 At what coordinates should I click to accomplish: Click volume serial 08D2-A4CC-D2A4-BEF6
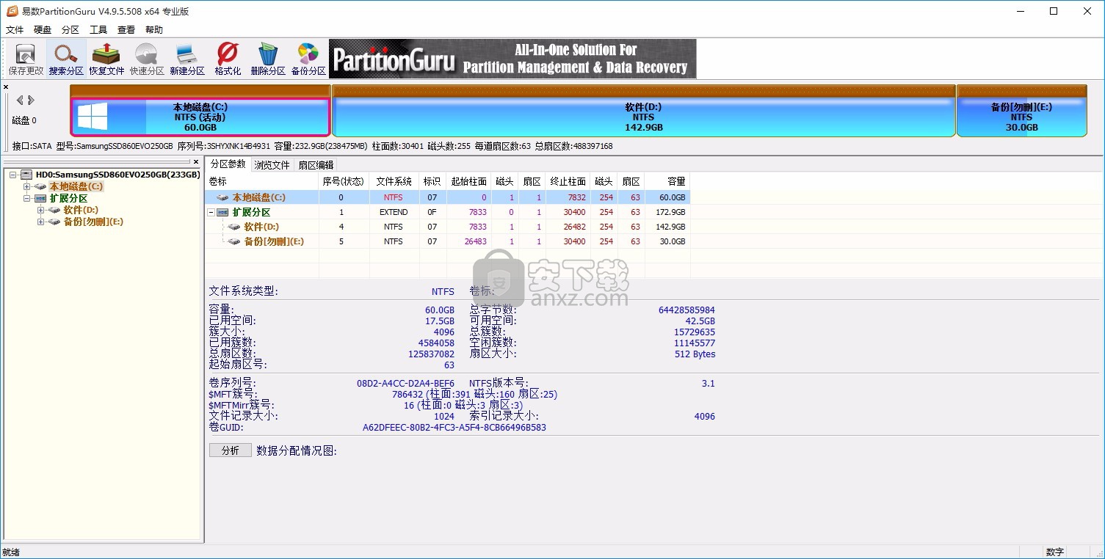(405, 384)
